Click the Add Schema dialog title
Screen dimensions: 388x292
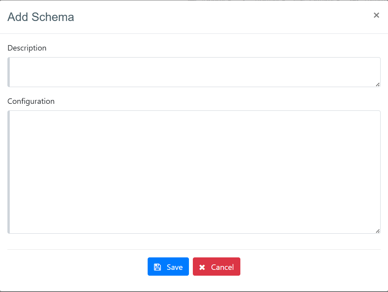point(41,17)
